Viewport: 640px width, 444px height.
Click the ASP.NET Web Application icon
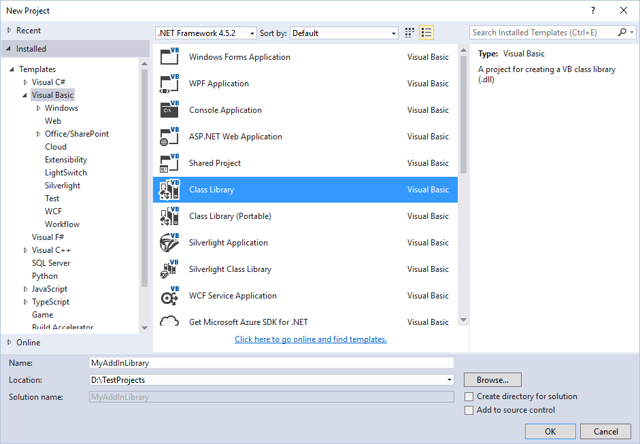(169, 137)
